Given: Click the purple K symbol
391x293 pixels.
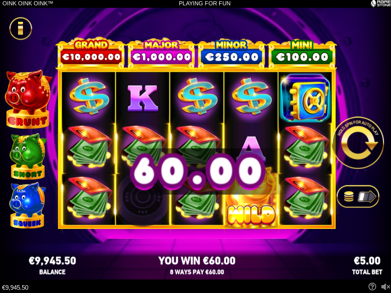Looking at the screenshot, I should pyautogui.click(x=143, y=98).
